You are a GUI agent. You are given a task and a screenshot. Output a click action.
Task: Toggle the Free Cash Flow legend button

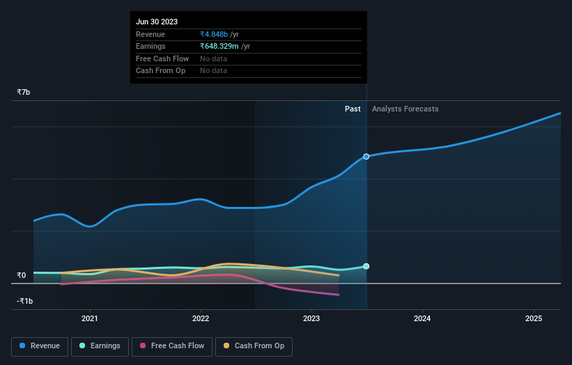172,346
